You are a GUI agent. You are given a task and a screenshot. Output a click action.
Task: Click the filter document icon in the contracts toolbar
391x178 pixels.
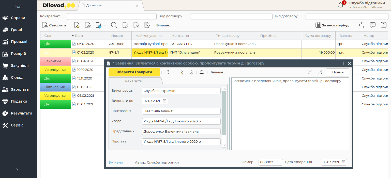click(147, 25)
